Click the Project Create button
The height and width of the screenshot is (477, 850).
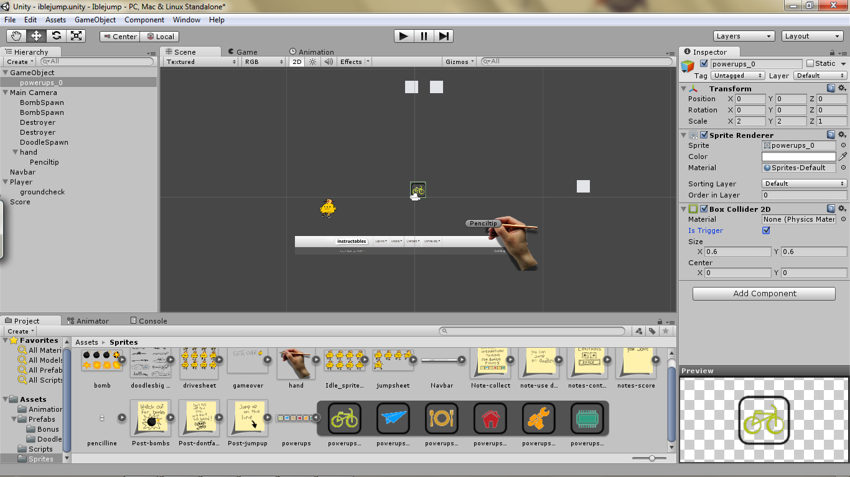tap(20, 331)
